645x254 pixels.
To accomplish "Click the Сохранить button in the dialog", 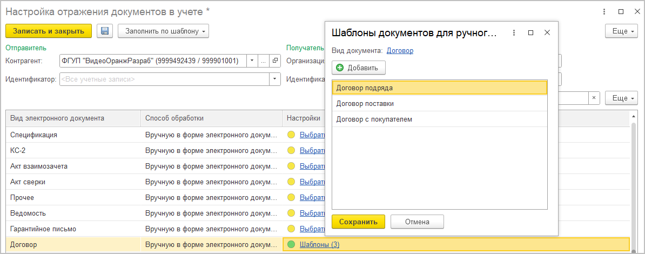I will tap(358, 222).
